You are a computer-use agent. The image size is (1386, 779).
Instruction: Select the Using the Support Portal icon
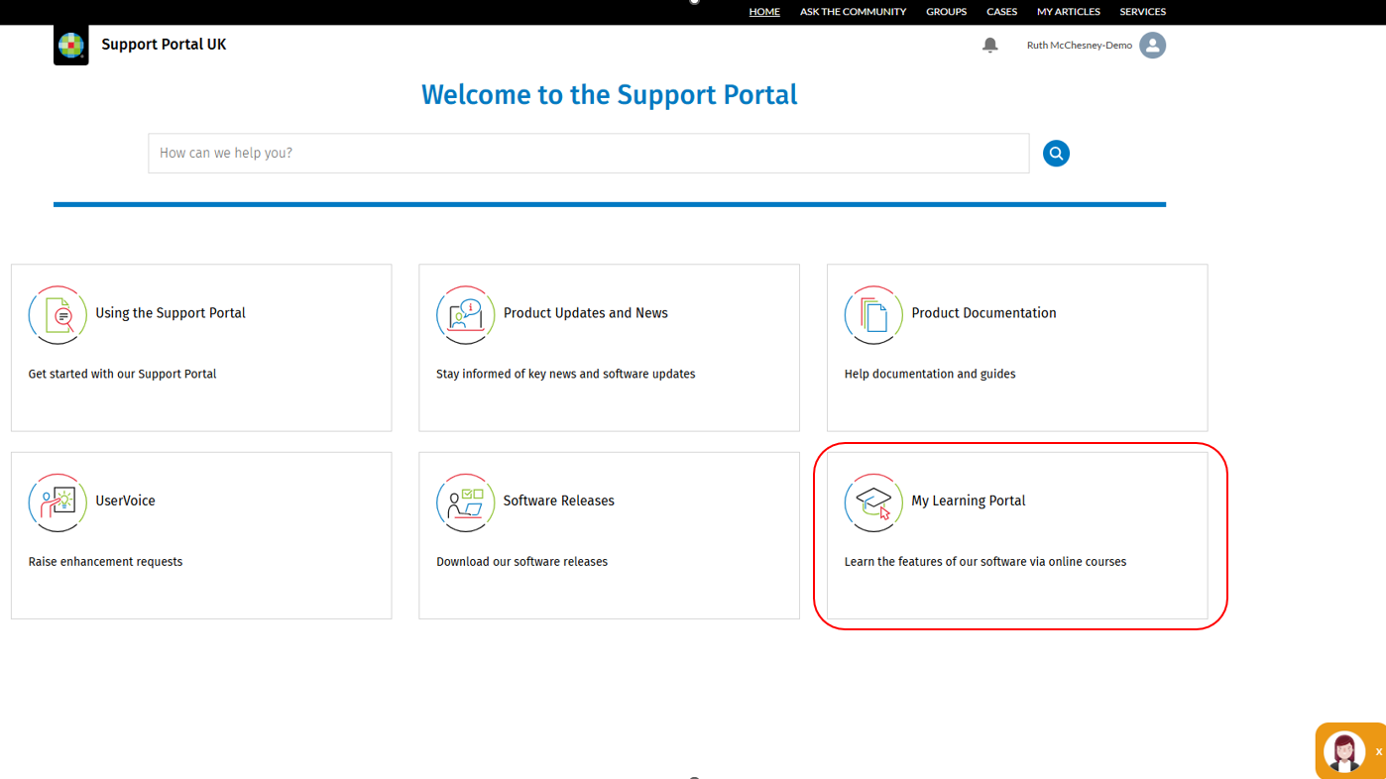58,315
